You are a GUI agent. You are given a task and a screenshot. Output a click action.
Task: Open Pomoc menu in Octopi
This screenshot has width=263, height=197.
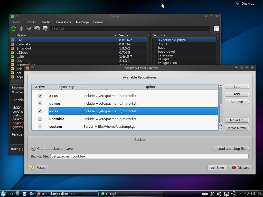(x=98, y=22)
